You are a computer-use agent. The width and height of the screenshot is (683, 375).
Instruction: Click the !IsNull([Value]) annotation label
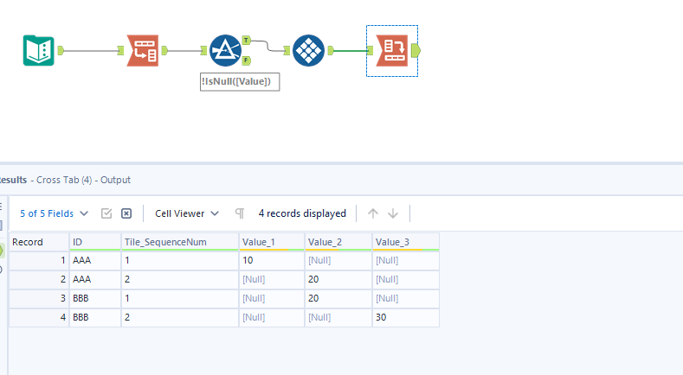tap(240, 82)
